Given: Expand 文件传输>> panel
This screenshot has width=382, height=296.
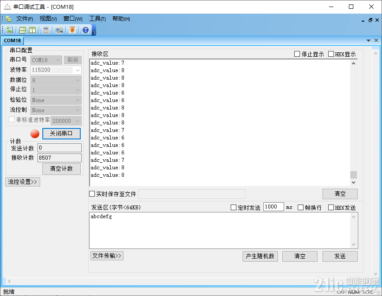Looking at the screenshot, I should (107, 256).
